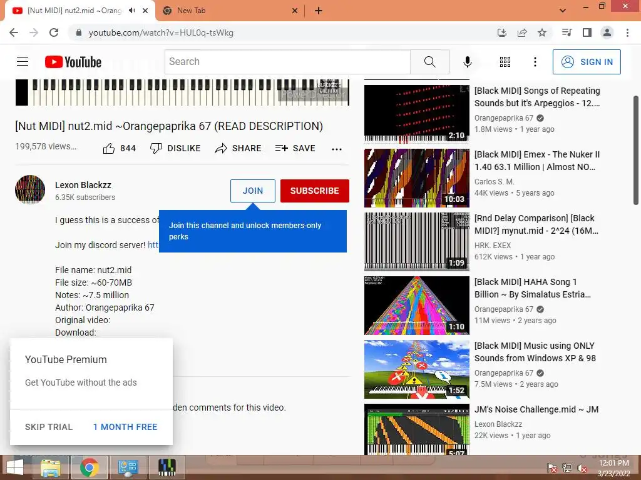The height and width of the screenshot is (480, 641).
Task: Open JM's Noise Challenge.mid title
Action: (x=536, y=409)
